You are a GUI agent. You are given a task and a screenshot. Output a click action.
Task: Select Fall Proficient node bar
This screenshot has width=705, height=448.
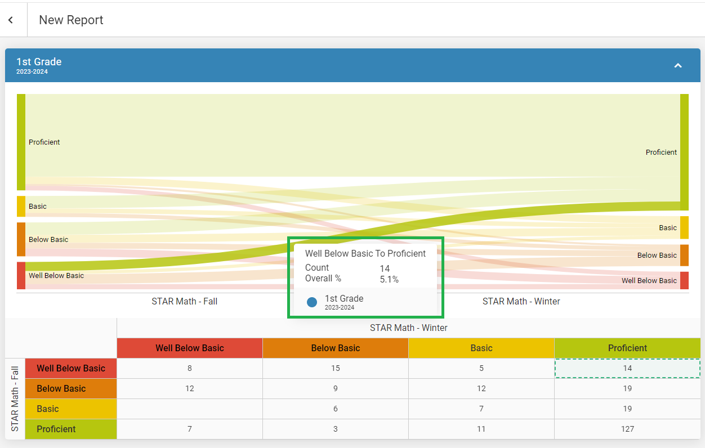[21, 142]
